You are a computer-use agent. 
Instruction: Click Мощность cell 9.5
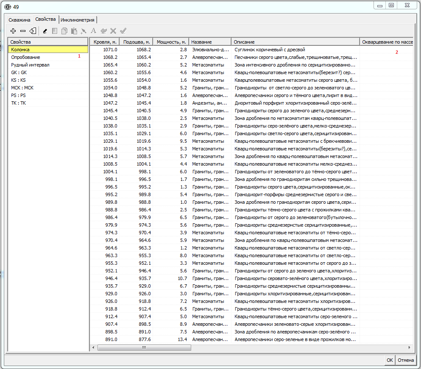click(x=171, y=141)
